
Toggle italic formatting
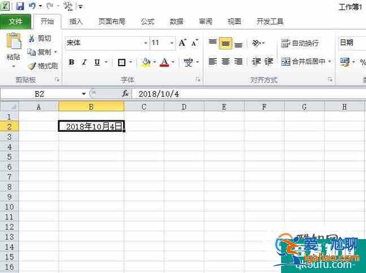pos(84,62)
